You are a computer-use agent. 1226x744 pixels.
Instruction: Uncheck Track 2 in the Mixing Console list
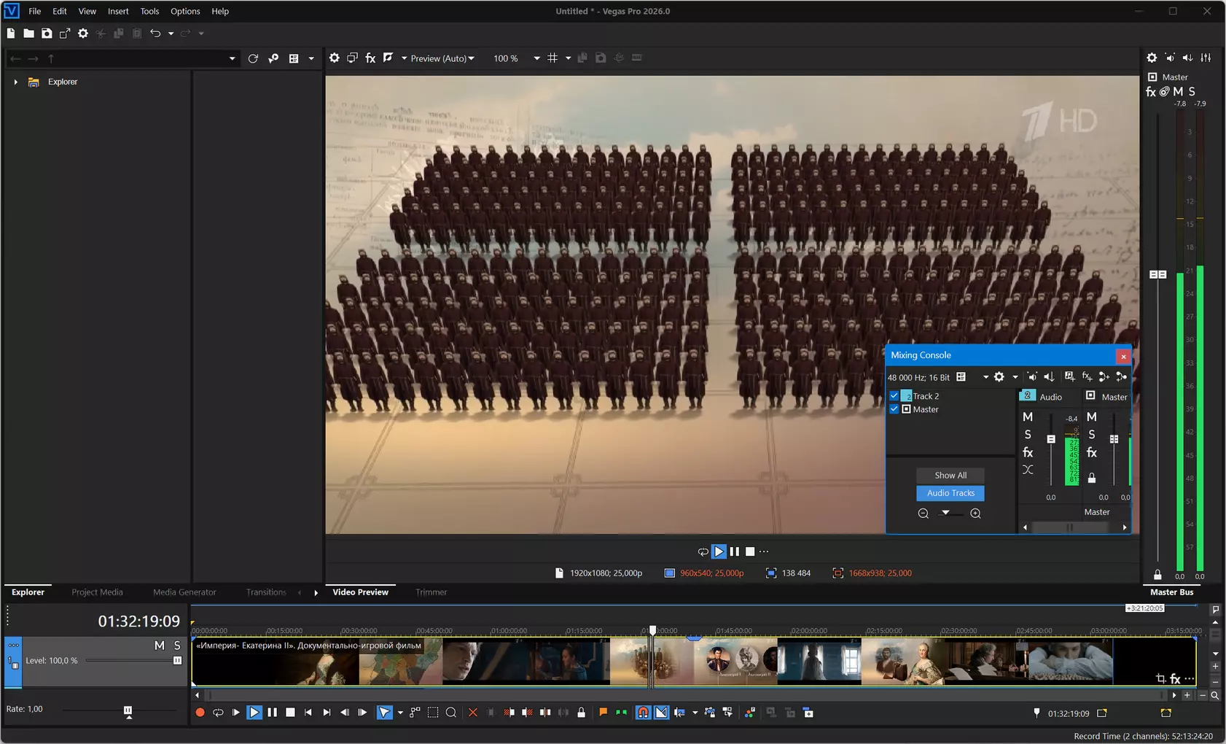point(894,396)
